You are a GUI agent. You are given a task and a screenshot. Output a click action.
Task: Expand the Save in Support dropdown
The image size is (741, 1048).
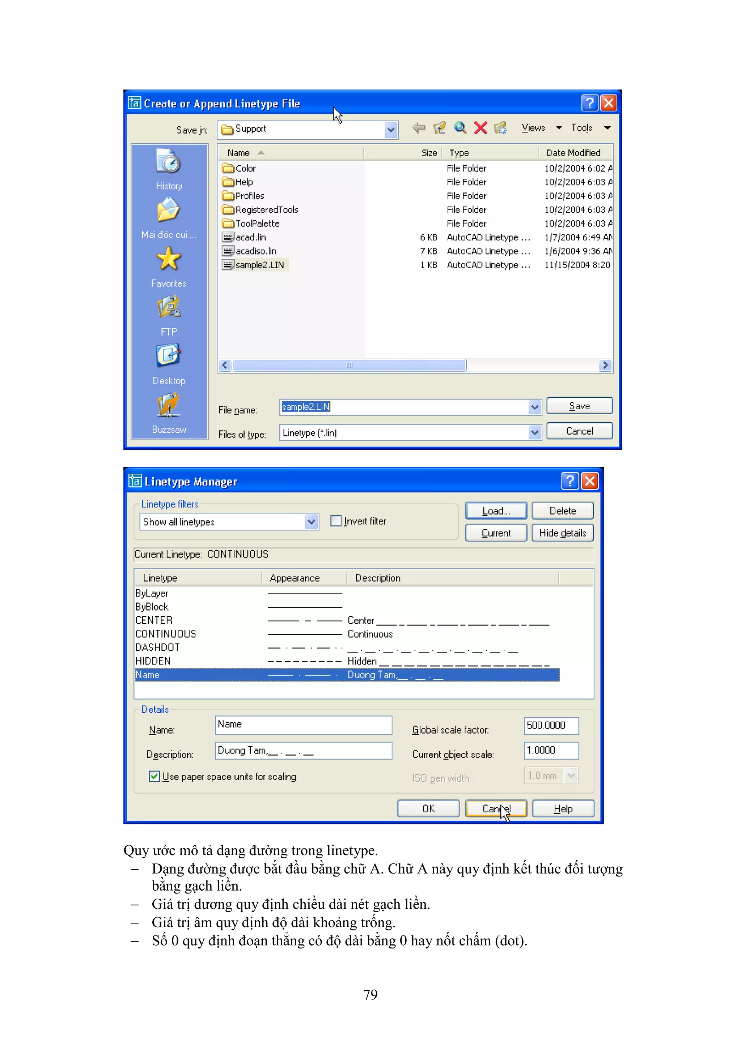390,130
